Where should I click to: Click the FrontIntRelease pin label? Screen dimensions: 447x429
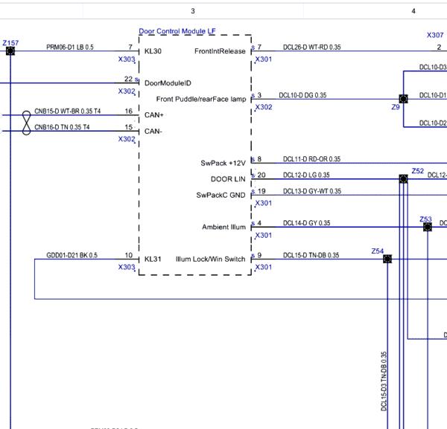[220, 51]
